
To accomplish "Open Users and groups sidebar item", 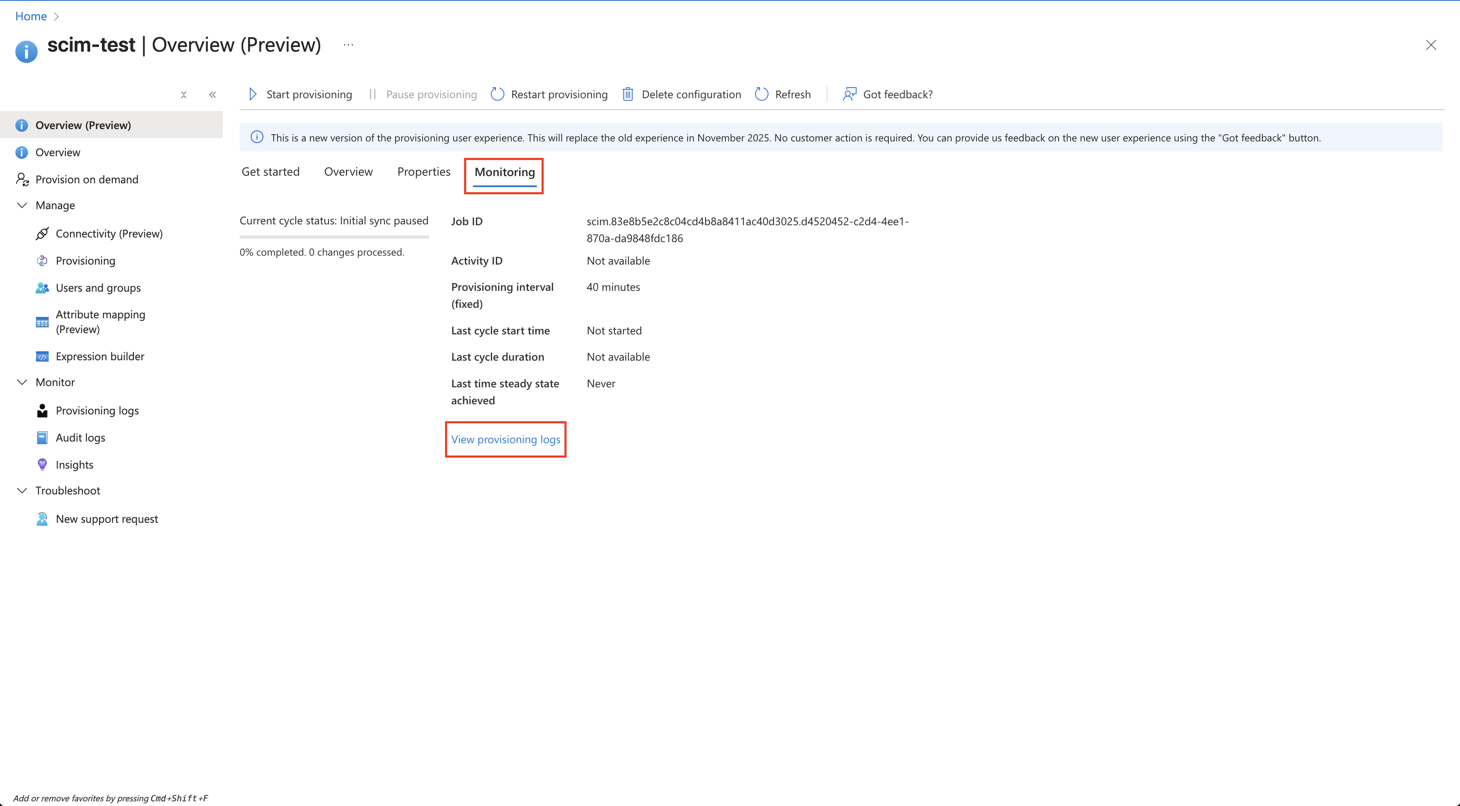I will 98,288.
